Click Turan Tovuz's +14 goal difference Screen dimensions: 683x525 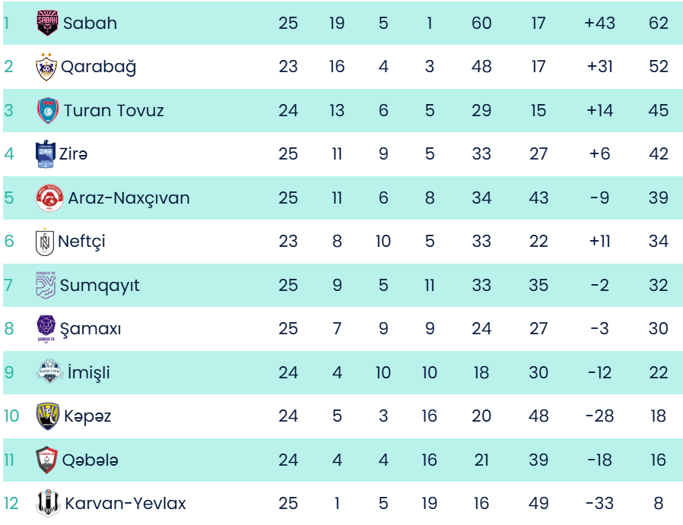click(x=600, y=111)
